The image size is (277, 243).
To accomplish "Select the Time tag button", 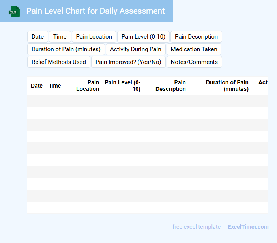I will point(60,37).
